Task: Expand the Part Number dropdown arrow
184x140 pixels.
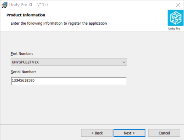Action: (x=124, y=62)
